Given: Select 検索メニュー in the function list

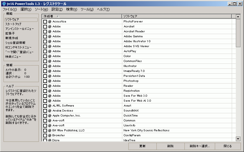Looking at the screenshot, I should [13, 57].
